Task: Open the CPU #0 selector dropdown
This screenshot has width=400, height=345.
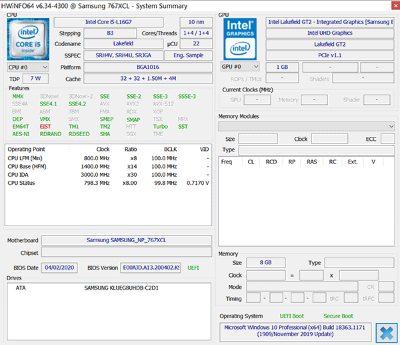Action: tap(28, 67)
